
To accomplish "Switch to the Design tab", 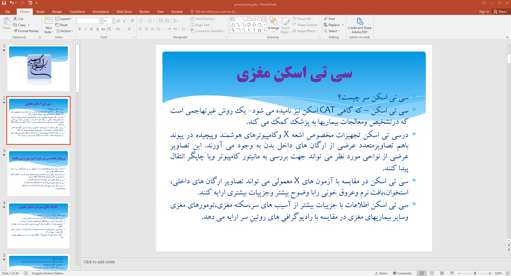I will coord(57,12).
